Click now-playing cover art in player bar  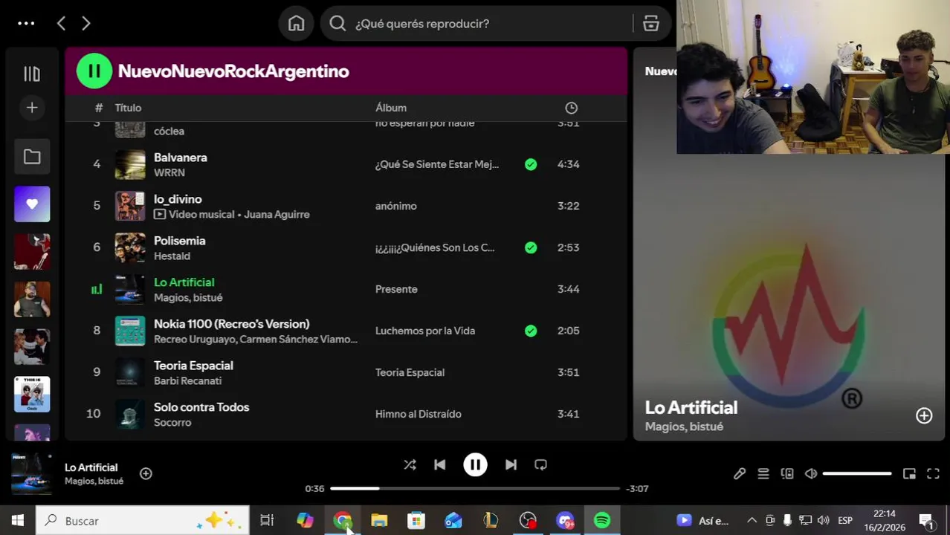(x=31, y=473)
